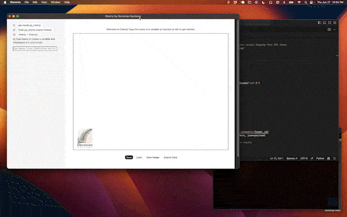This screenshot has width=347, height=217.
Task: Click 'LF' line ending in editor status bar
Action: (312, 159)
